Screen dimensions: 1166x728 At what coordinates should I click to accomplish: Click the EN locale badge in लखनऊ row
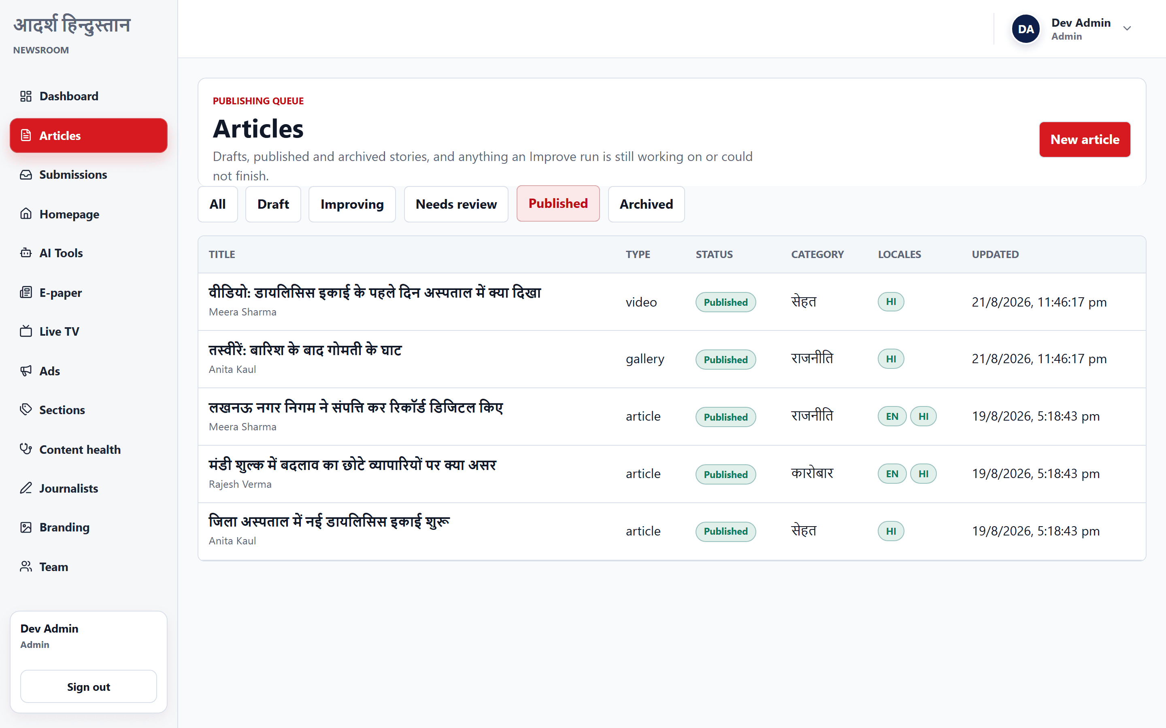(x=892, y=417)
